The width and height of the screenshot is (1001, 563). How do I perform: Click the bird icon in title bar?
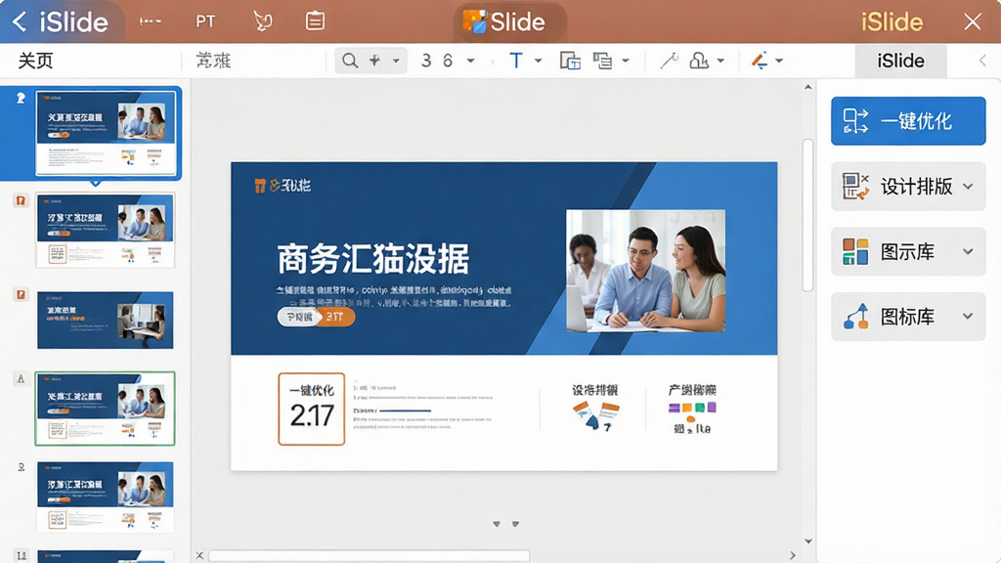[262, 22]
